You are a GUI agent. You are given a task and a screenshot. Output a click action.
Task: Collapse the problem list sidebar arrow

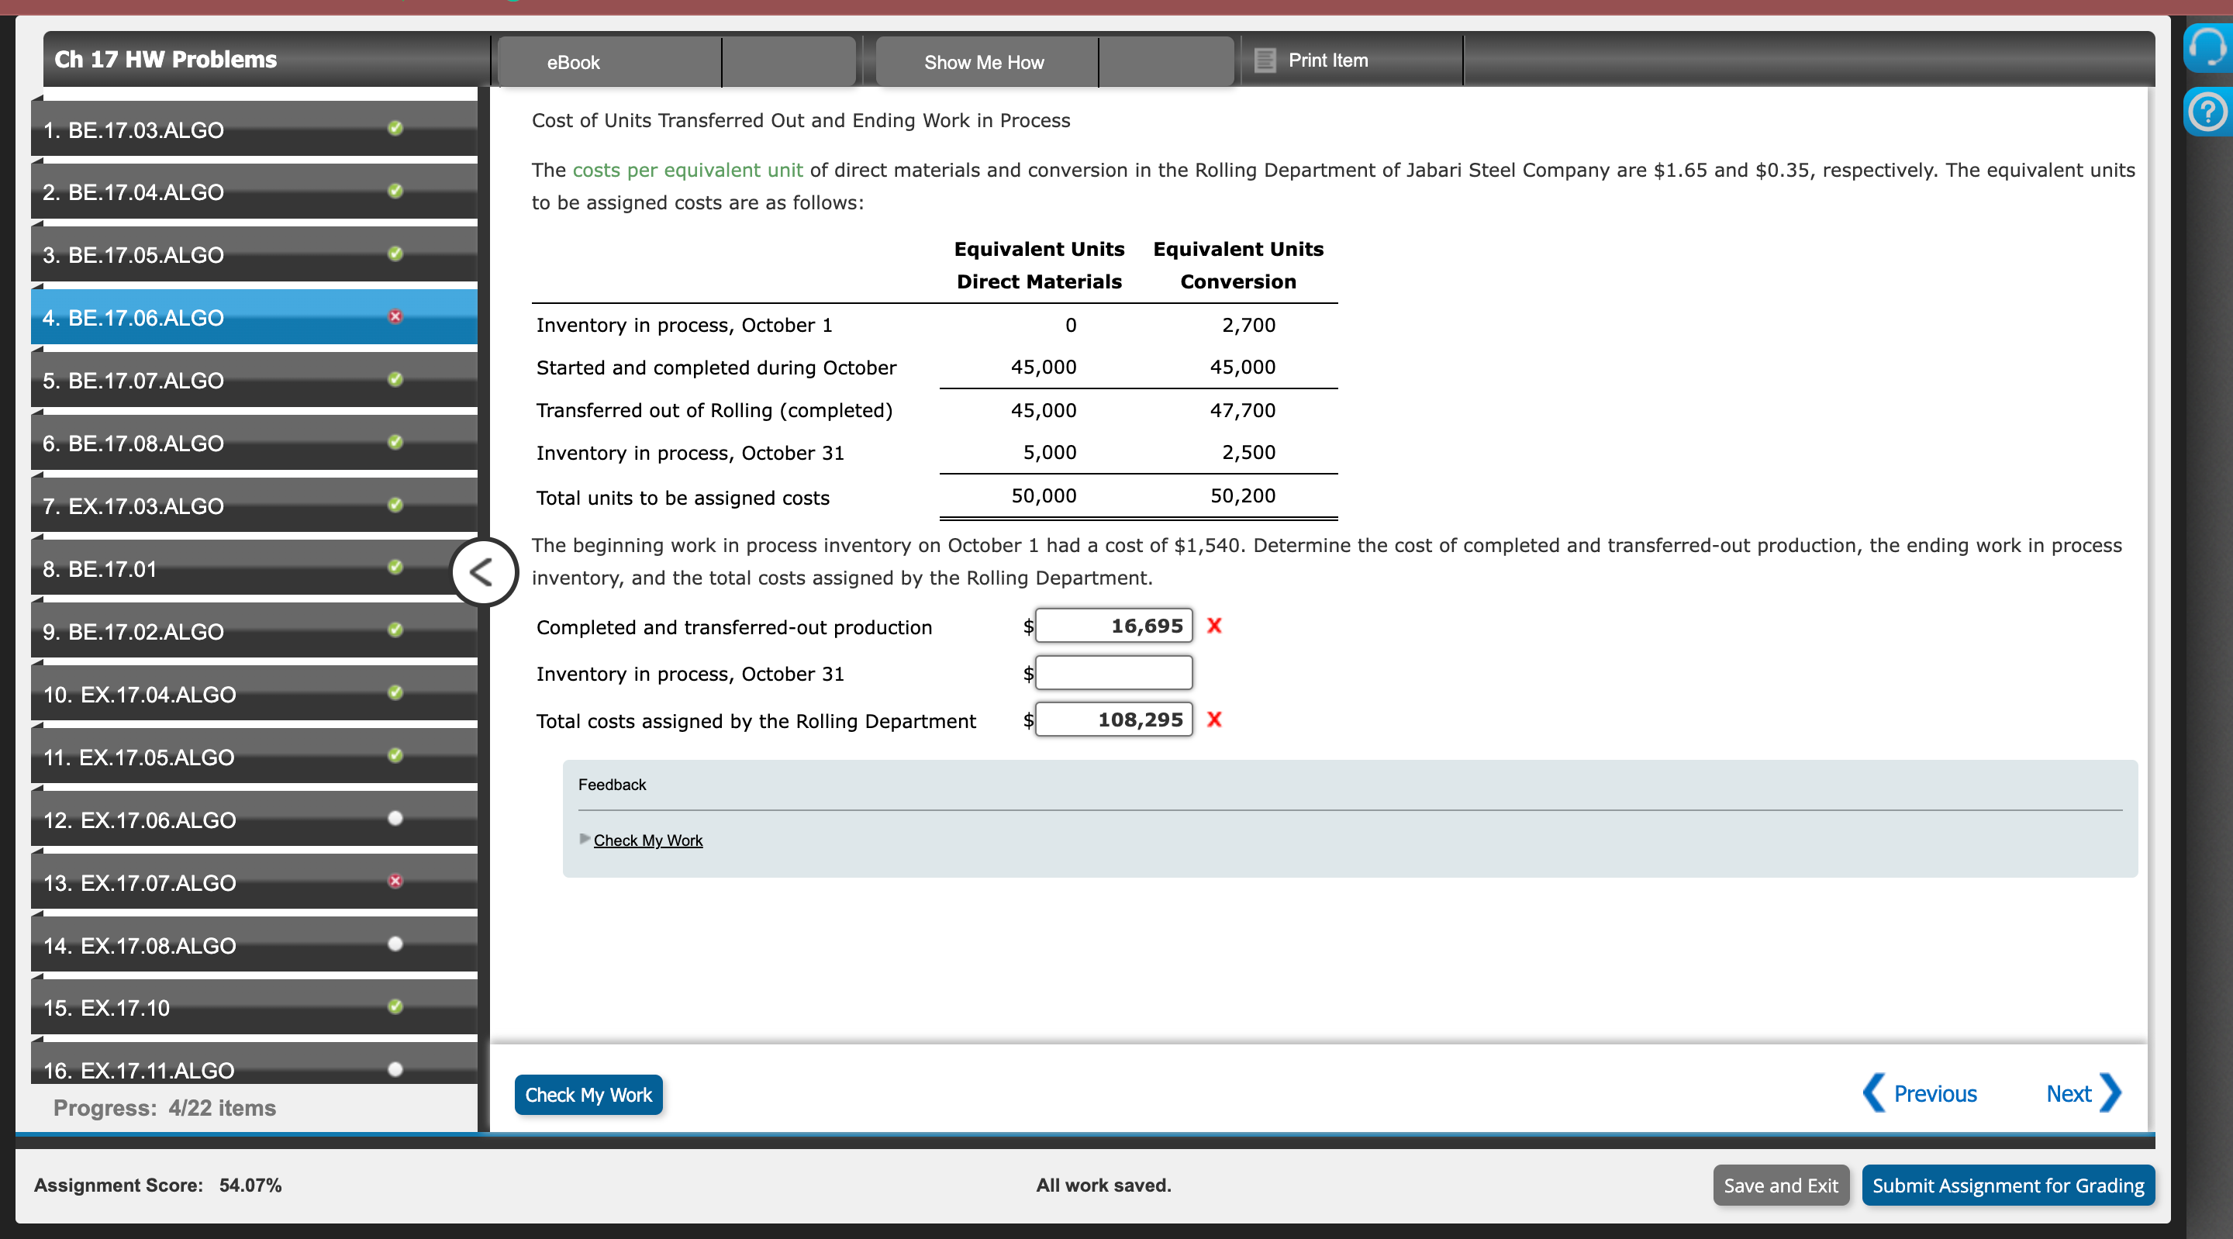[483, 572]
